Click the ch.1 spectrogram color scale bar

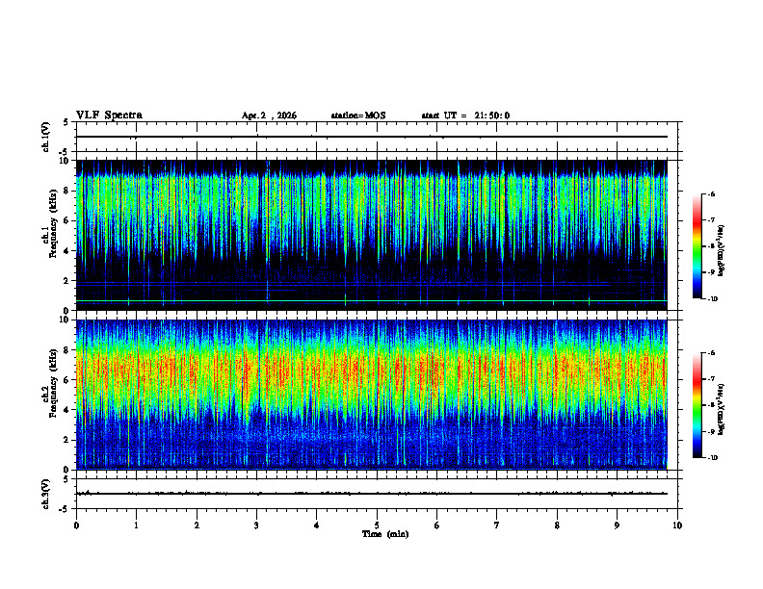click(x=697, y=246)
